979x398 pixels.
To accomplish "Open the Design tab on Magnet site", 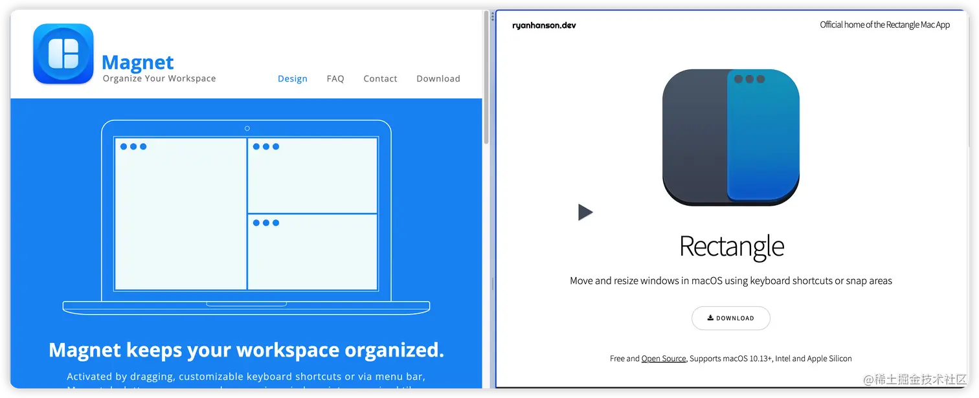I will coord(293,79).
